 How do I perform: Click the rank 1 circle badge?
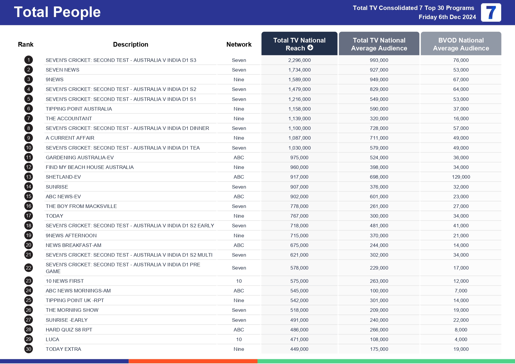(x=28, y=60)
